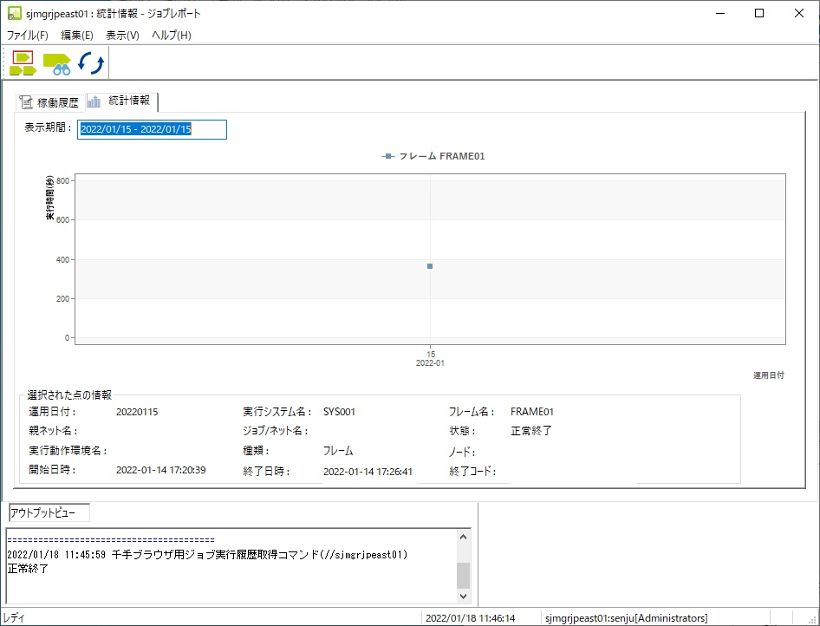Click the 実行時間(秒) y-axis title
The height and width of the screenshot is (626, 820).
[49, 198]
